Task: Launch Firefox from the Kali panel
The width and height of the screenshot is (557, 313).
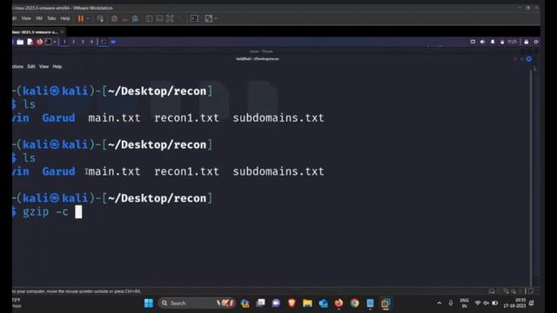Action: coord(39,42)
